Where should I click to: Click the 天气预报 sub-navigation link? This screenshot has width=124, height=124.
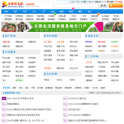pyautogui.click(x=8, y=16)
